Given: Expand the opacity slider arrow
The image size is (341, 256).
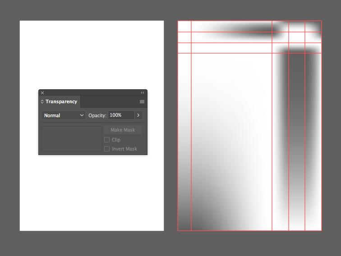Looking at the screenshot, I should [x=138, y=115].
